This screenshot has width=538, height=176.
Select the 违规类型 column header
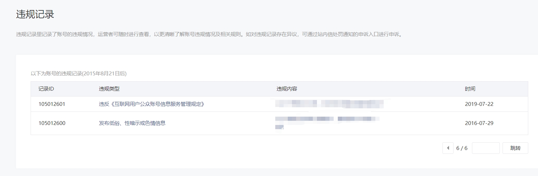click(x=109, y=89)
